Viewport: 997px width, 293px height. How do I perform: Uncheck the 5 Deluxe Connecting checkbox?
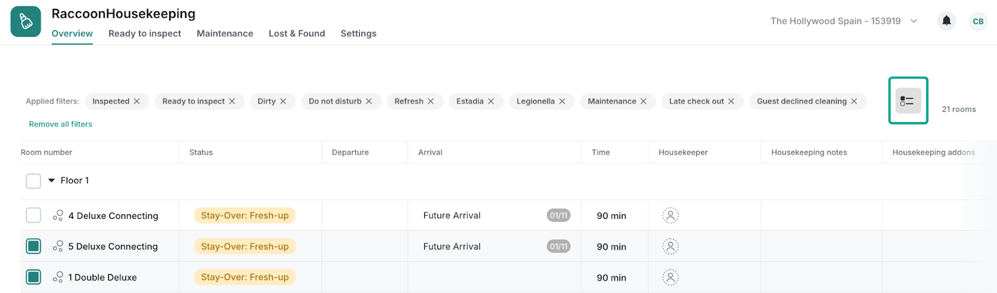pos(34,246)
